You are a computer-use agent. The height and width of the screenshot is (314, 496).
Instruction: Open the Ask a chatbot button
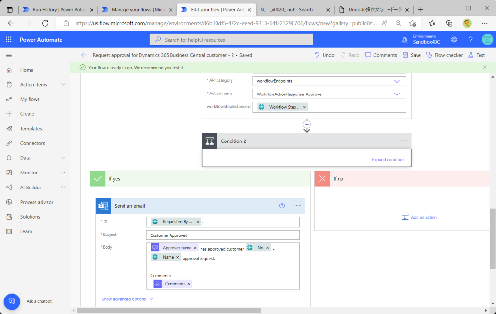pyautogui.click(x=12, y=301)
